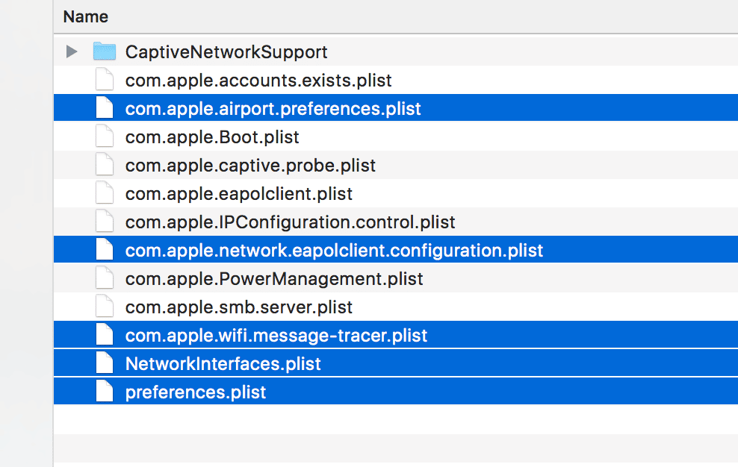Click the file icon for com.apple.network.eapolclient.configuration.plist
This screenshot has width=738, height=467.
(105, 249)
